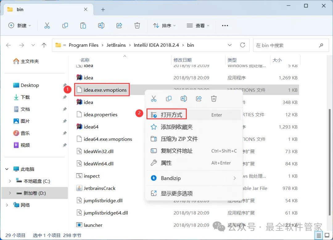This screenshot has width=333, height=240.
Task: Open the New (新建) dropdown
Action: (x=20, y=26)
